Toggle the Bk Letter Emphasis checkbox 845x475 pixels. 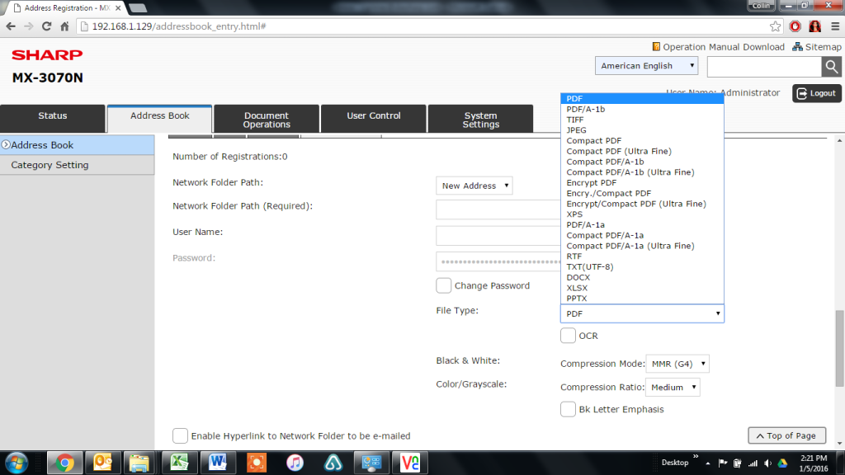pos(568,409)
